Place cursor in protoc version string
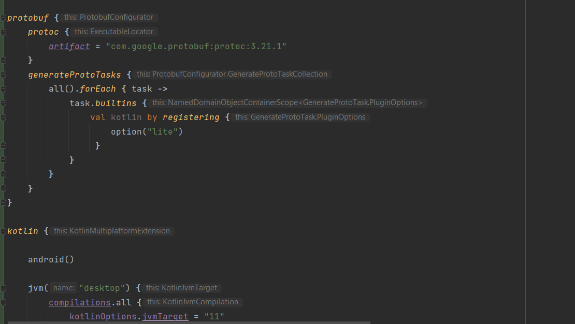 (196, 47)
